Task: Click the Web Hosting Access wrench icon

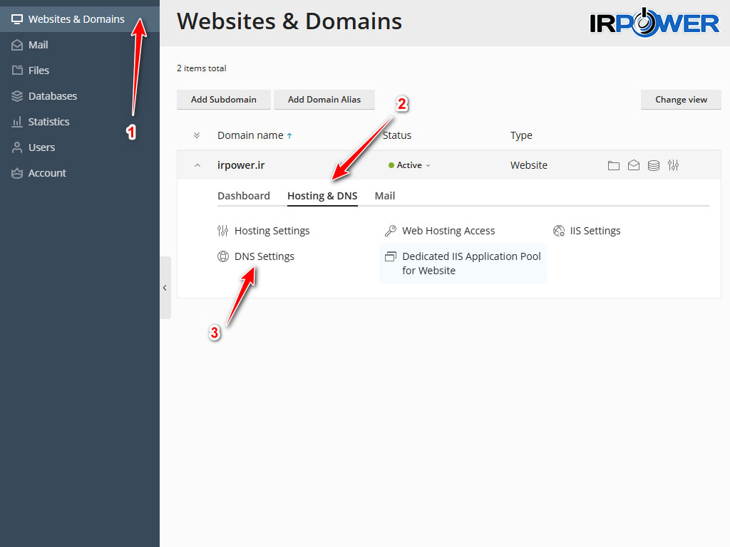Action: pos(391,230)
